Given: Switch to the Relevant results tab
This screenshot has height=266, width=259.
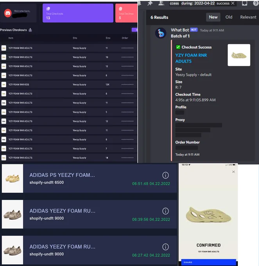Looking at the screenshot, I should (248, 17).
